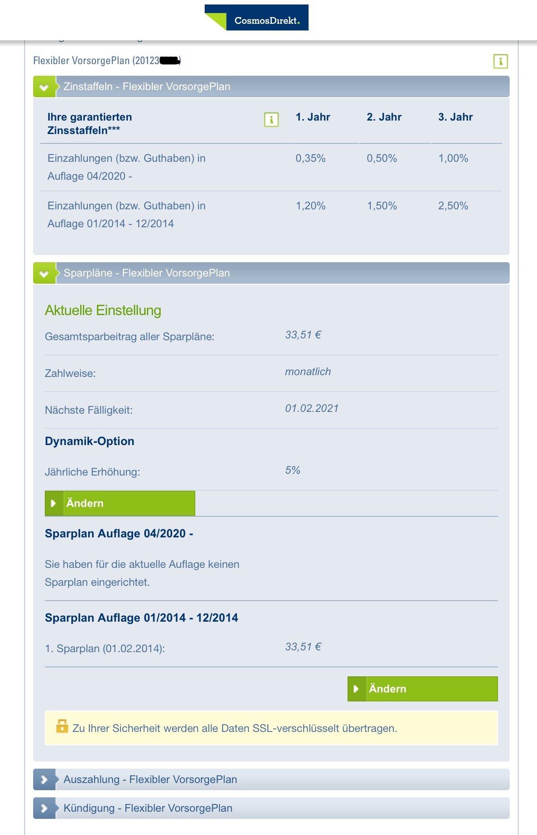This screenshot has width=537, height=835.
Task: Collapse the Sparpläne section chevron
Action: pos(44,273)
